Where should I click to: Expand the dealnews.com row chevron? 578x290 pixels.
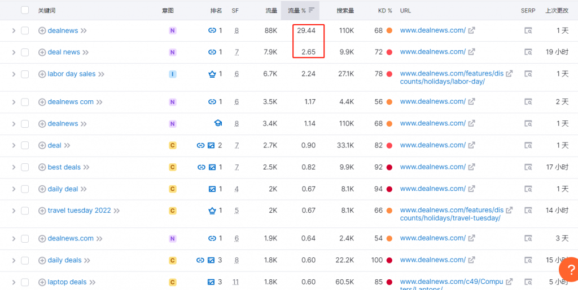click(x=14, y=239)
